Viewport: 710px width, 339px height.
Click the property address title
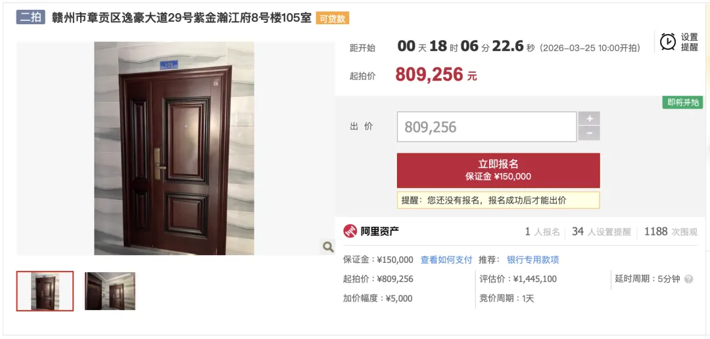[x=181, y=18]
